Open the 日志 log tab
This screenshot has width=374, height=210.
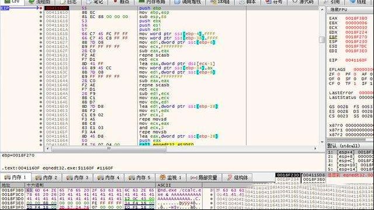click(x=68, y=2)
